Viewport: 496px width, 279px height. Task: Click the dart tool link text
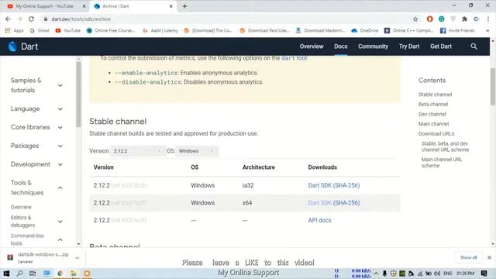(294, 58)
